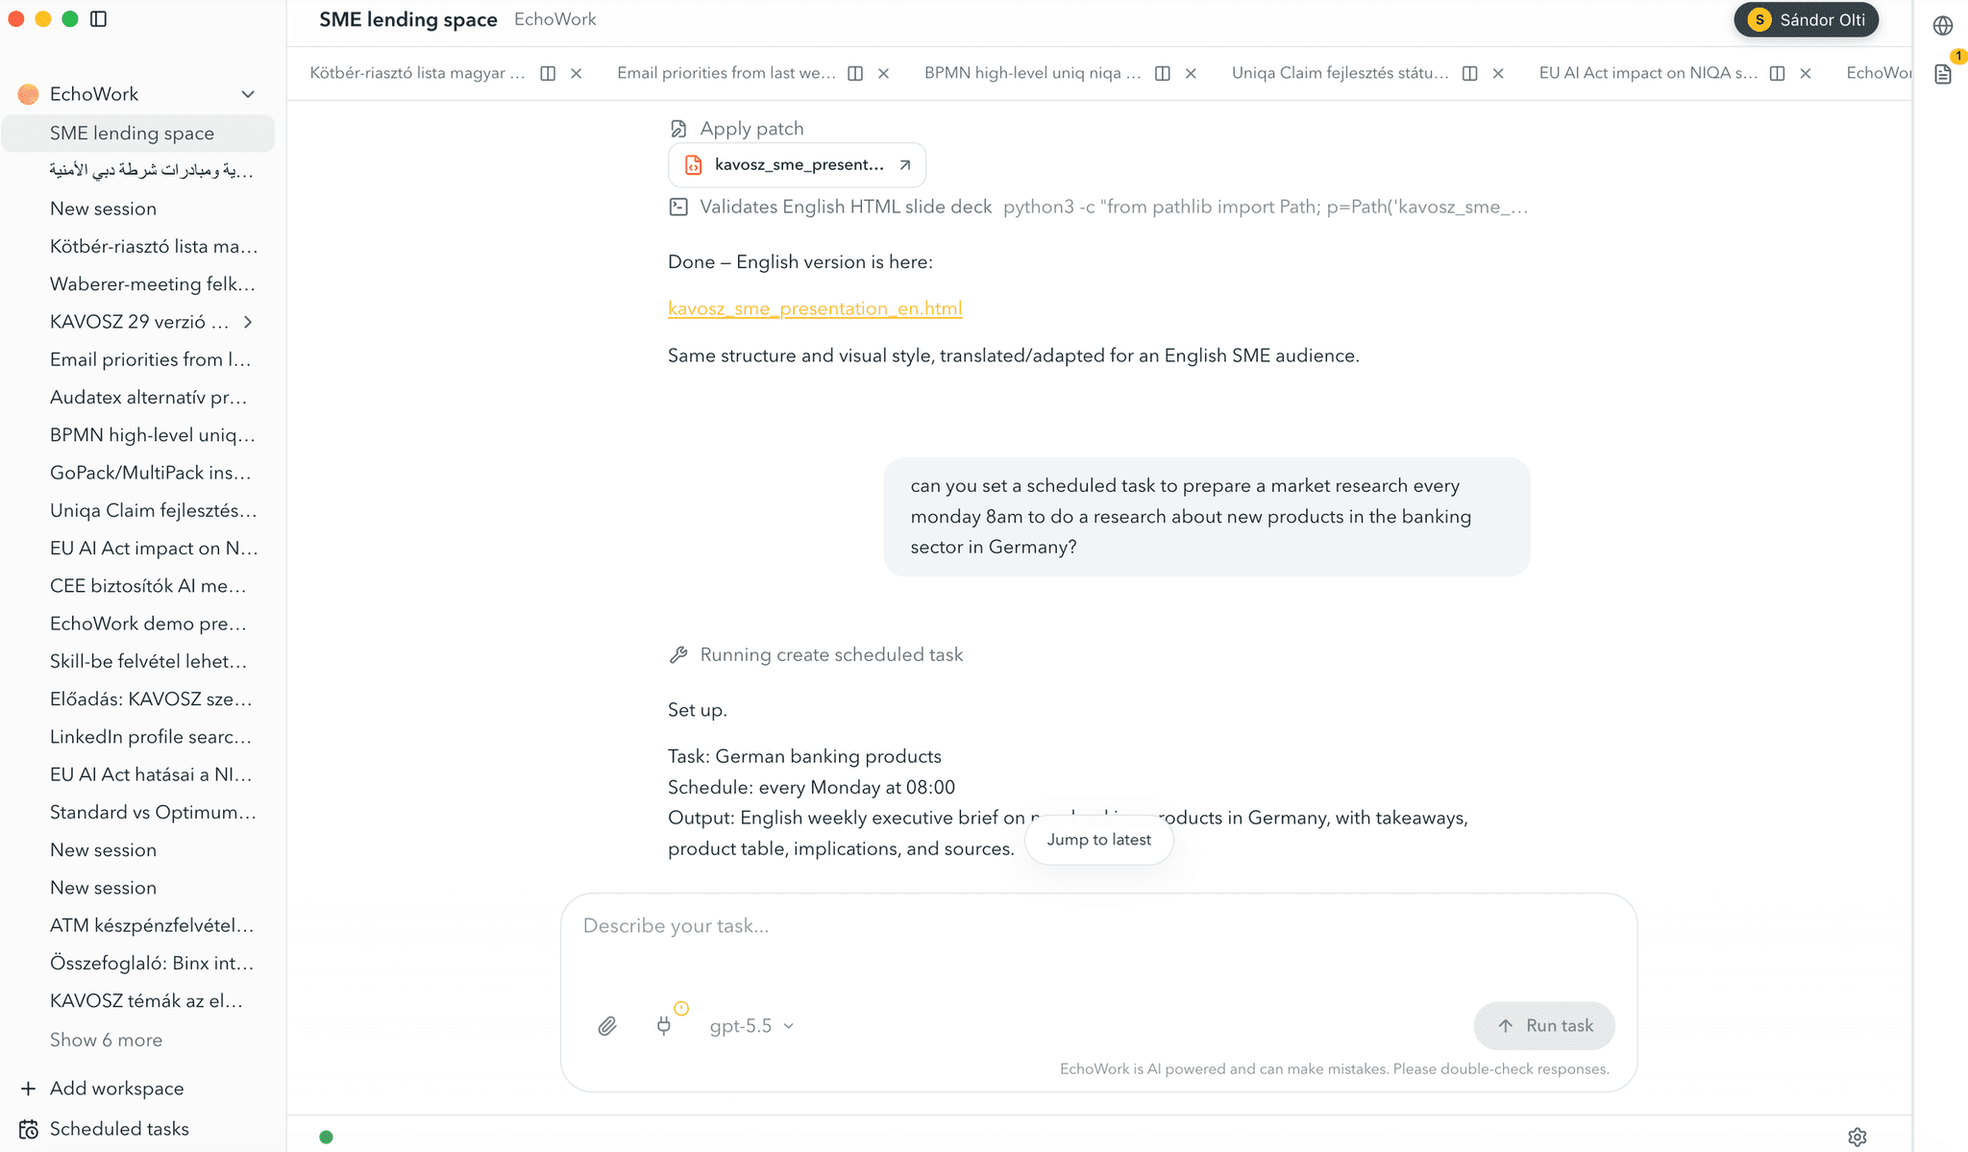Viewport: 1968px width, 1152px height.
Task: Click the Validates English HTML terminal icon
Action: coord(678,207)
